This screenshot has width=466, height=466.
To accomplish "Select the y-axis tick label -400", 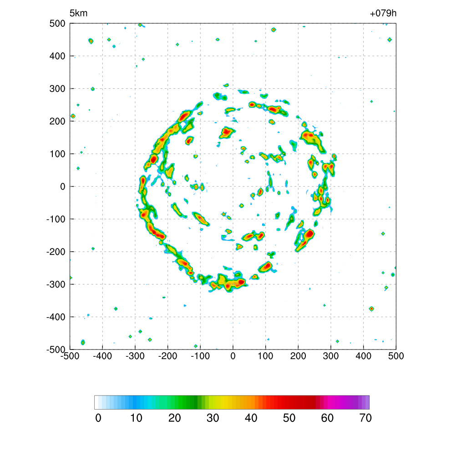I will click(x=56, y=317).
